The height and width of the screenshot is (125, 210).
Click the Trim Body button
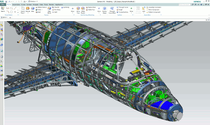tap(56, 10)
